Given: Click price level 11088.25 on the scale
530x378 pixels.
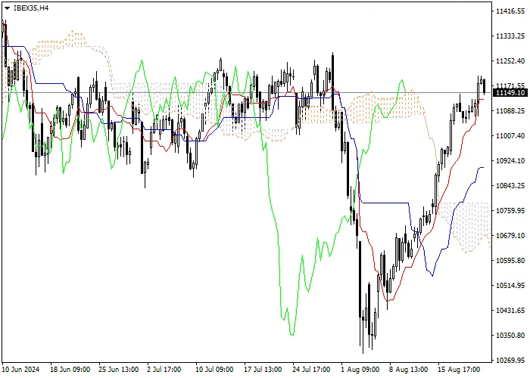Looking at the screenshot, I should [x=510, y=110].
